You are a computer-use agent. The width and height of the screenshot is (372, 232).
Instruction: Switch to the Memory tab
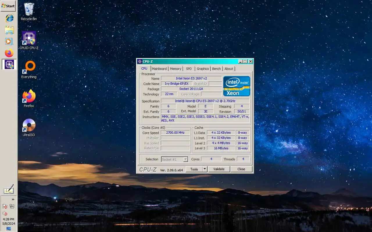pos(176,69)
